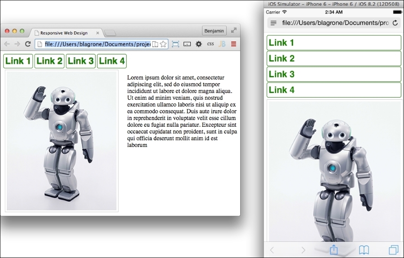Screen dimensions: 404x258
Task: Click the green zoom button of Chrome
Action: (x=22, y=31)
